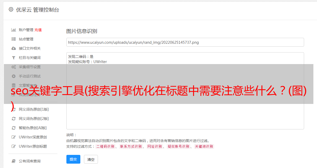Viewport: 317px width, 168px height.
Task: Click the refresh icon for 同义词伪原创[2版]
Action: pos(14,119)
